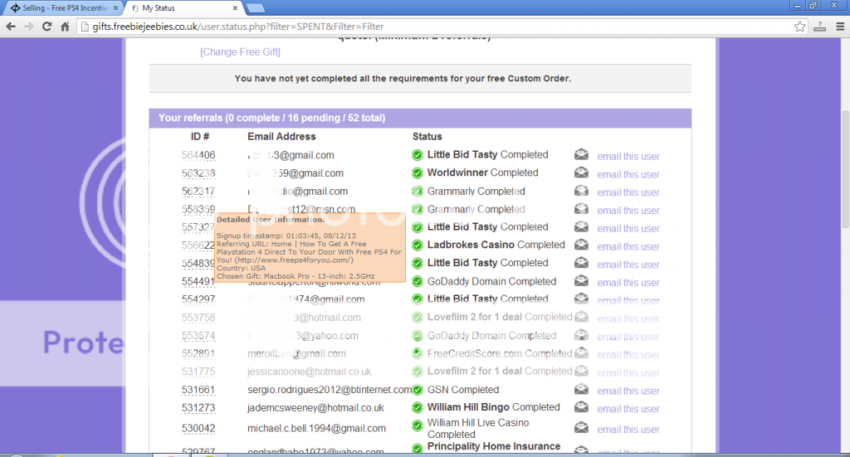Click envelope icon in William Hill Bingo row

point(581,407)
